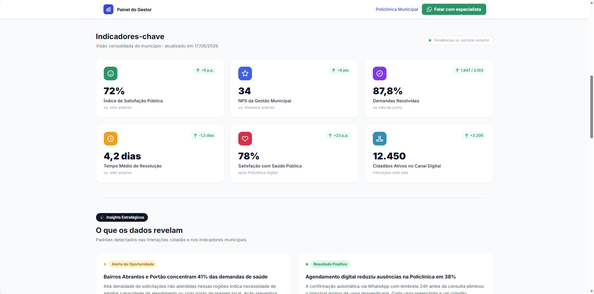Click the vs. trimestre anterior caption
The image size is (594, 294).
[257, 108]
